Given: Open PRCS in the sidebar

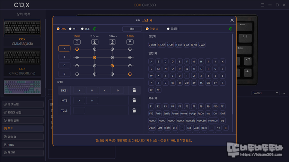Looking at the screenshot, I should (x=23, y=145).
